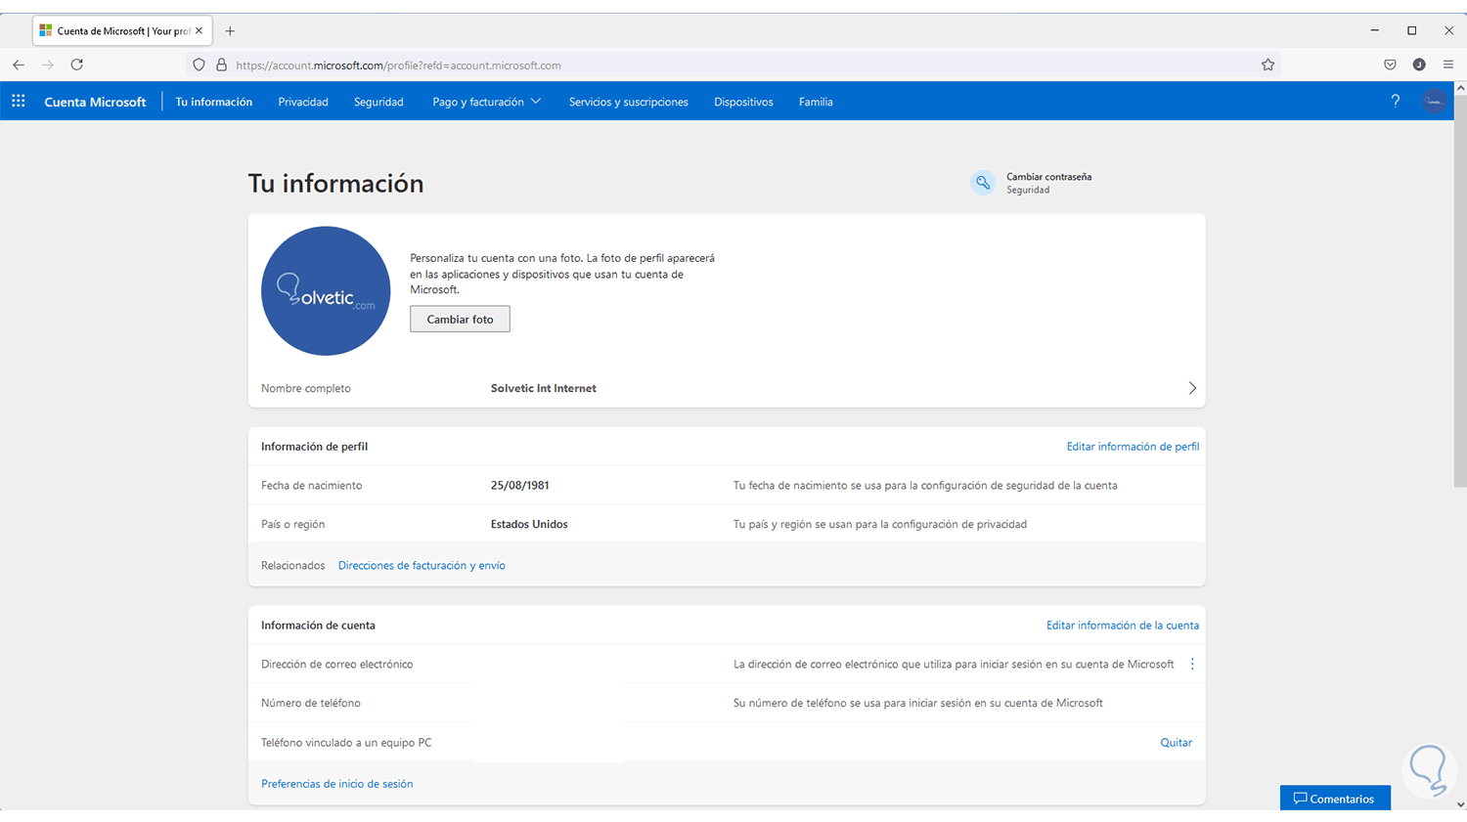Open the Tu información tab
Image resolution: width=1467 pixels, height=822 pixels.
click(214, 102)
